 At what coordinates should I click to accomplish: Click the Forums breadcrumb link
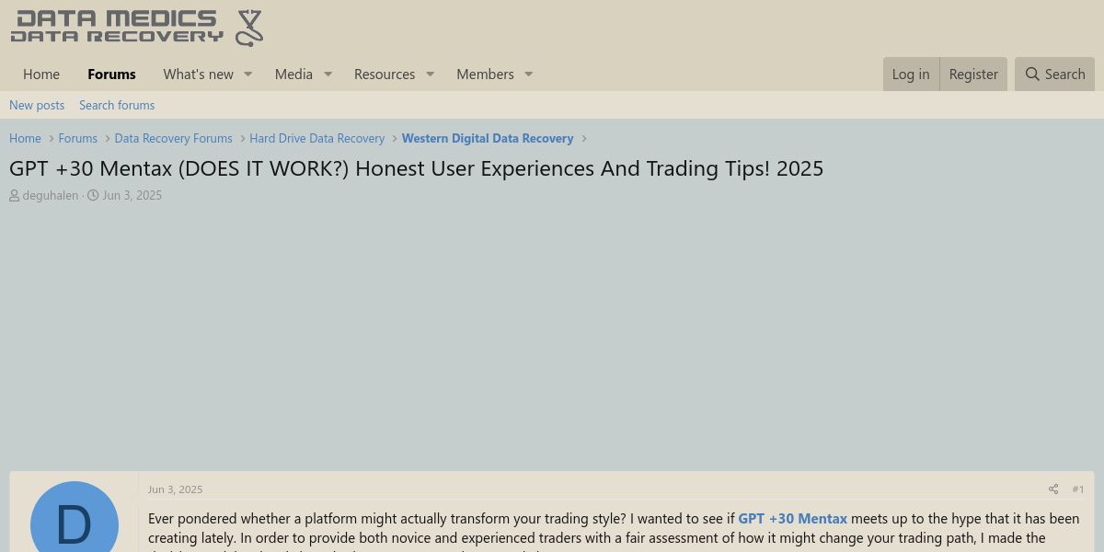(77, 138)
